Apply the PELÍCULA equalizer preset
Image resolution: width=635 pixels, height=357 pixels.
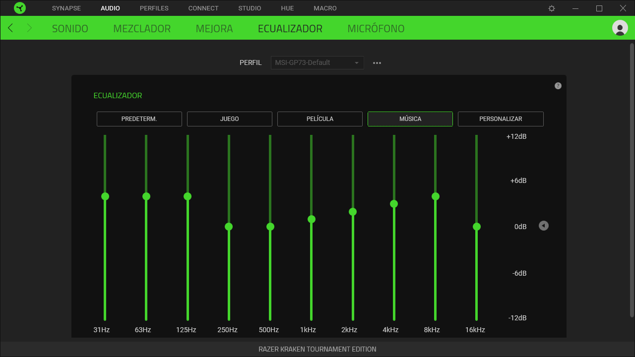coord(320,119)
